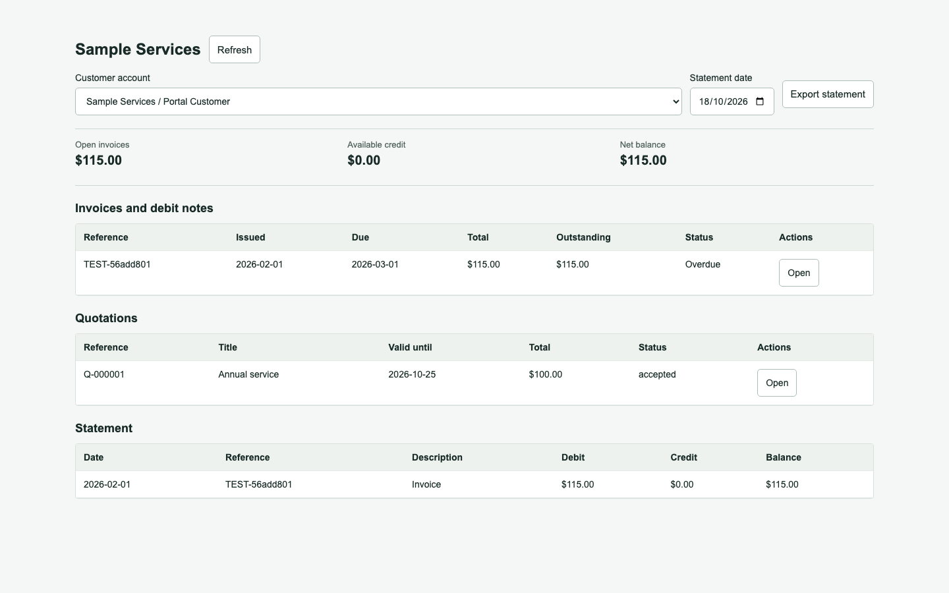Select the Annual service quotation title
Viewport: 949px width, 593px height.
coord(248,374)
